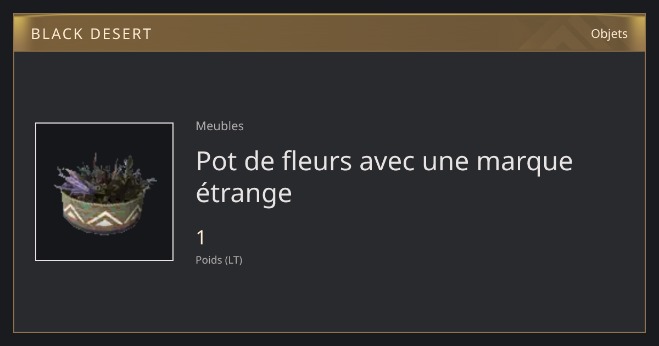659x346 pixels.
Task: Open the Objets section link
Action: 609,34
